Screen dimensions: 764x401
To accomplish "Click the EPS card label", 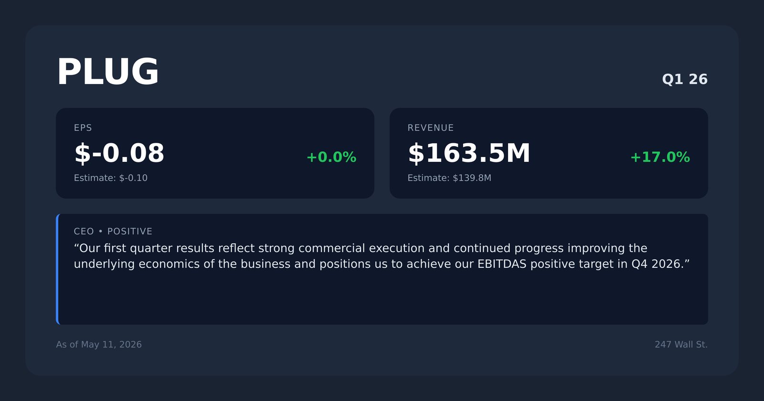I will click(x=83, y=128).
